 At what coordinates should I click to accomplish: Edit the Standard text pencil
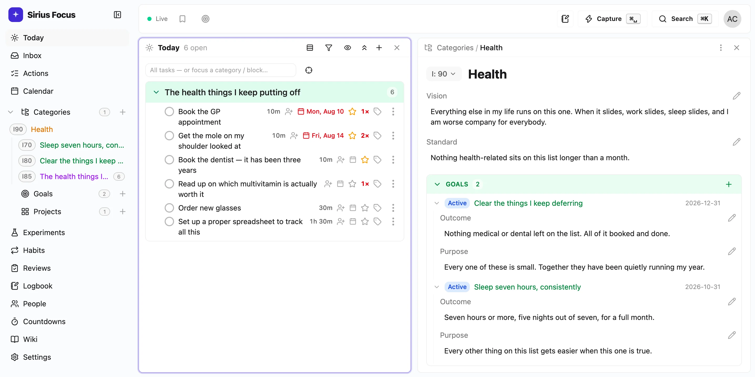point(736,142)
